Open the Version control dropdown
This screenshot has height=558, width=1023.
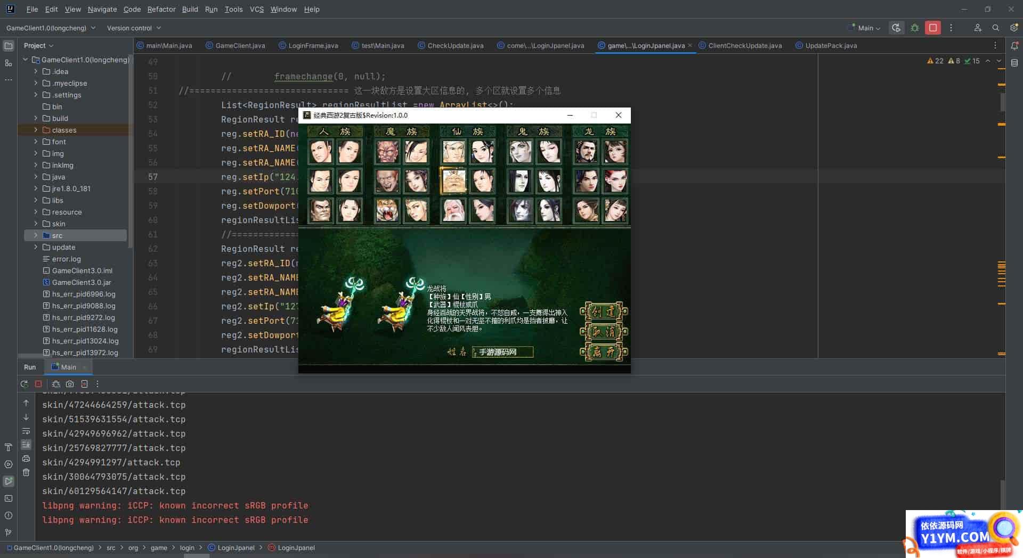coord(134,28)
